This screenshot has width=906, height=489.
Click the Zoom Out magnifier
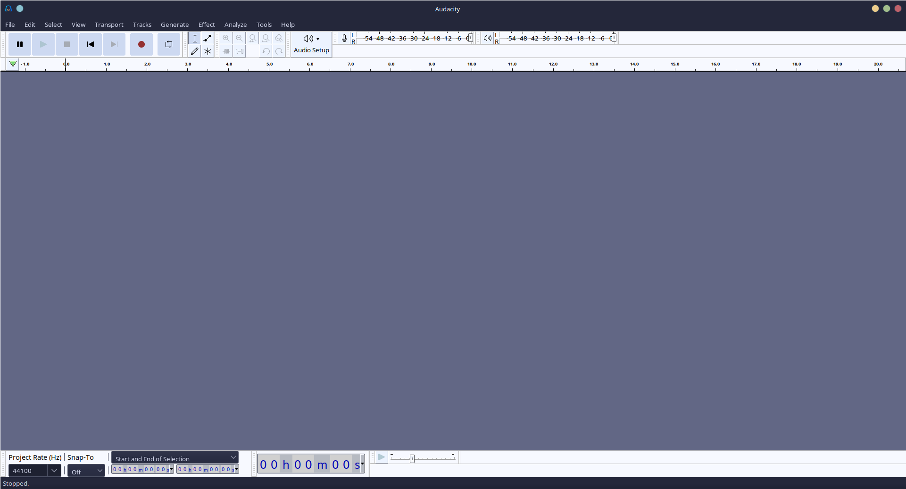tap(240, 38)
